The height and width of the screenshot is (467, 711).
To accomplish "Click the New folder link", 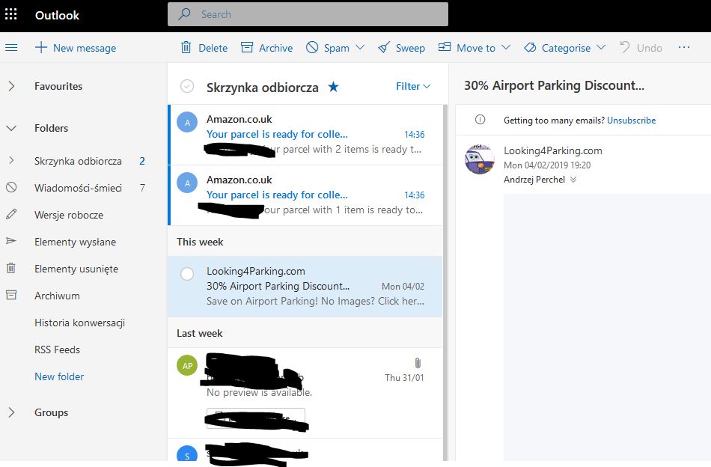I will (59, 376).
